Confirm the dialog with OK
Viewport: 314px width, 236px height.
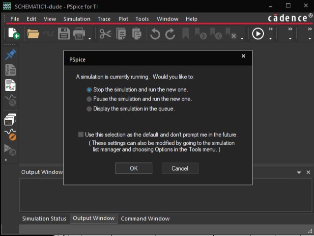coord(134,168)
